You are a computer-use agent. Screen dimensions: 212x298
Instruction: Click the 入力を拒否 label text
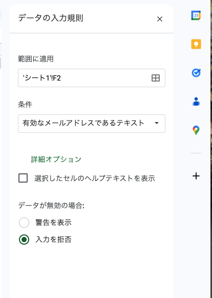54,240
